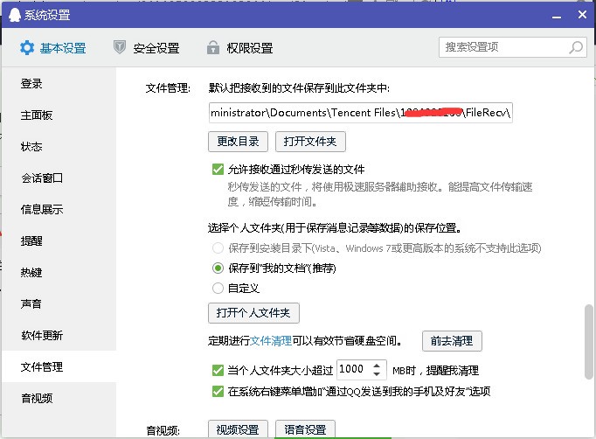Click the settings panel vertical scrollbar
This screenshot has width=596, height=439.
pyautogui.click(x=588, y=341)
